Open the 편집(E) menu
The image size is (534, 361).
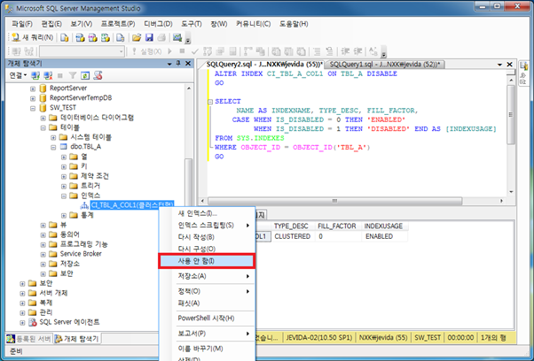51,24
